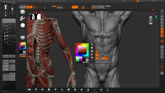165x93 pixels.
Task: Open the Alpha menu in menu bar
Action: pos(21,3)
